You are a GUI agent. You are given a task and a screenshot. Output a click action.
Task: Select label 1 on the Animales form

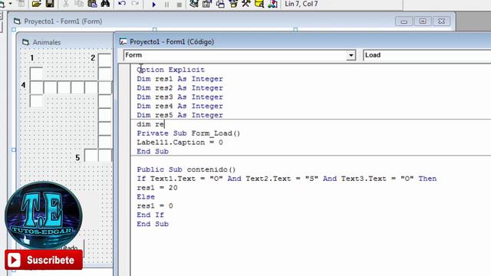tap(32, 58)
